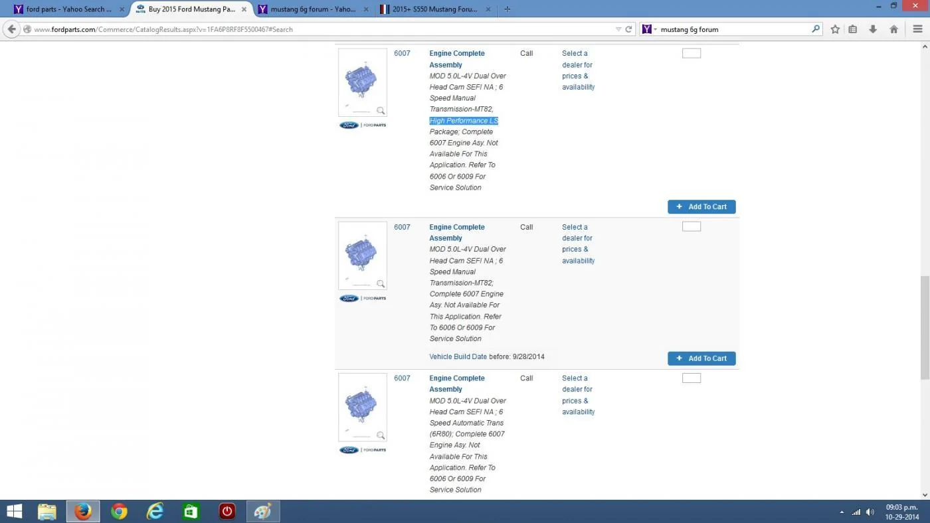Open the Windows Store taskbar icon
Image resolution: width=930 pixels, height=523 pixels.
[191, 511]
